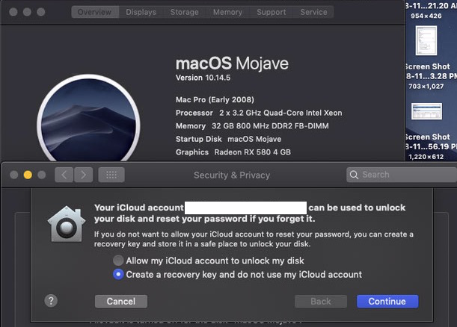Open Screen Shot thumbnail sized 1,220×612

426,111
